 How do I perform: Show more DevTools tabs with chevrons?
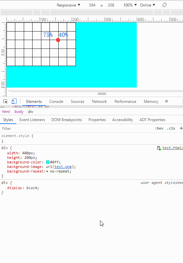coord(166,101)
